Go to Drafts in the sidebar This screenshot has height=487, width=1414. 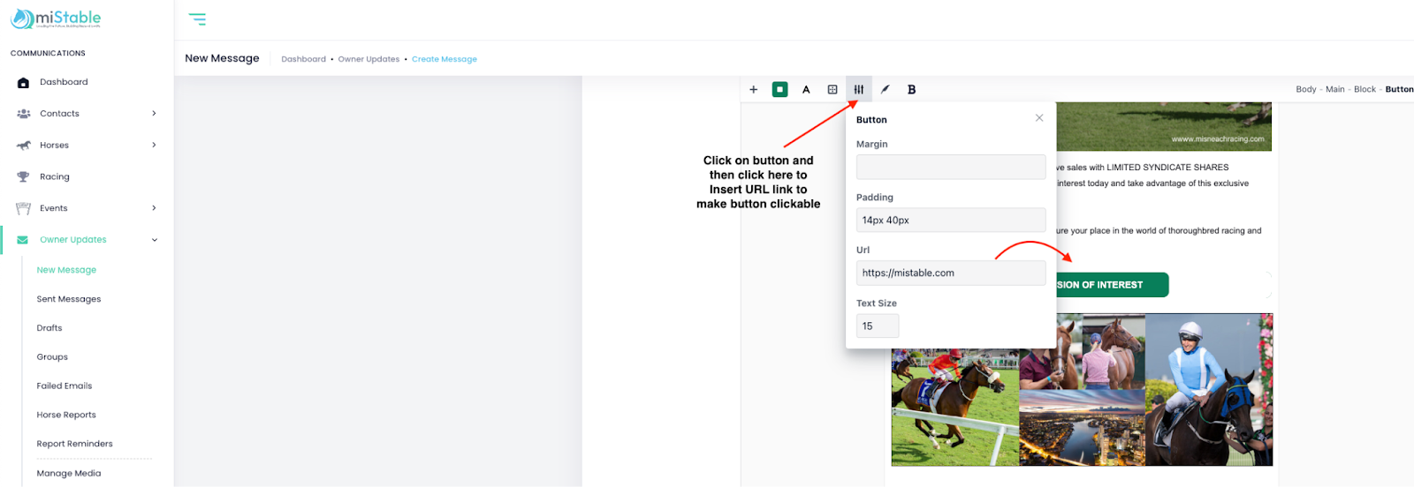[x=49, y=328]
